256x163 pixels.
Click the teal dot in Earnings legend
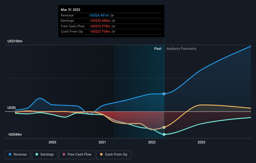[x=37, y=154]
